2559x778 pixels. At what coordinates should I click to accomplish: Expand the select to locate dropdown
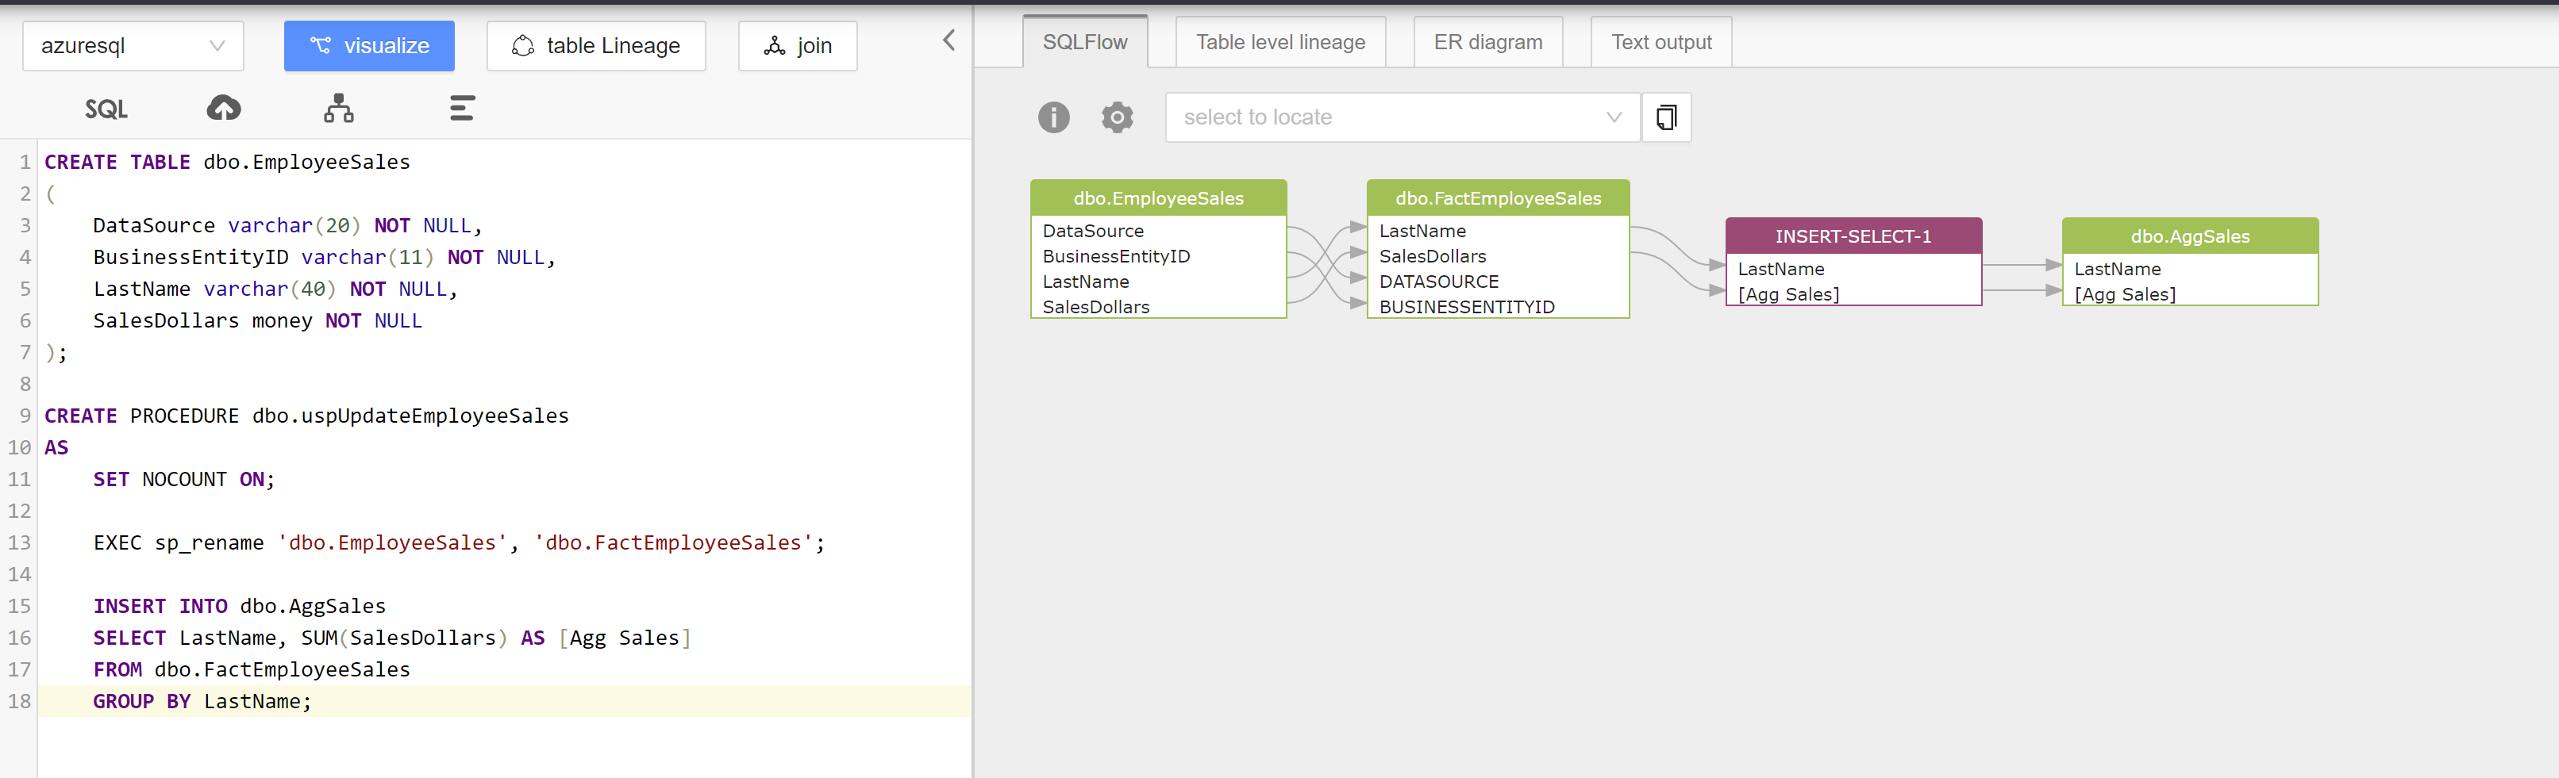pos(1402,117)
